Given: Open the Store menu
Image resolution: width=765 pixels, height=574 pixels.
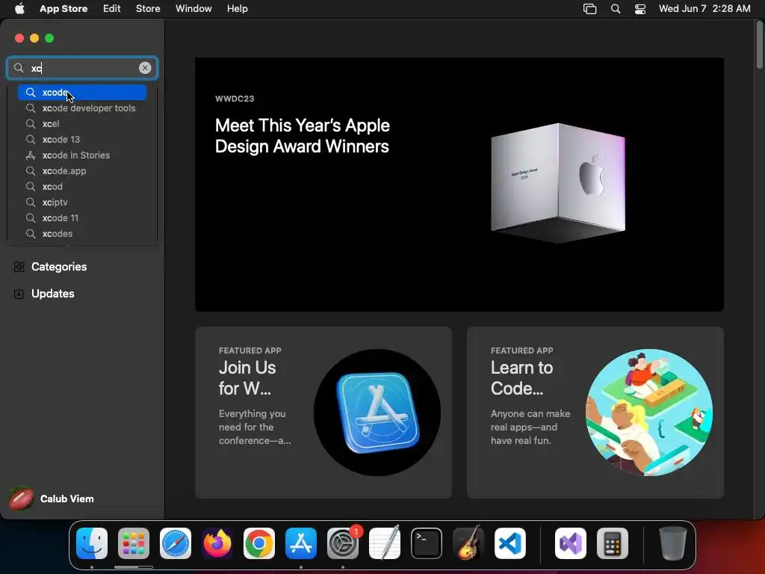Looking at the screenshot, I should pos(148,8).
